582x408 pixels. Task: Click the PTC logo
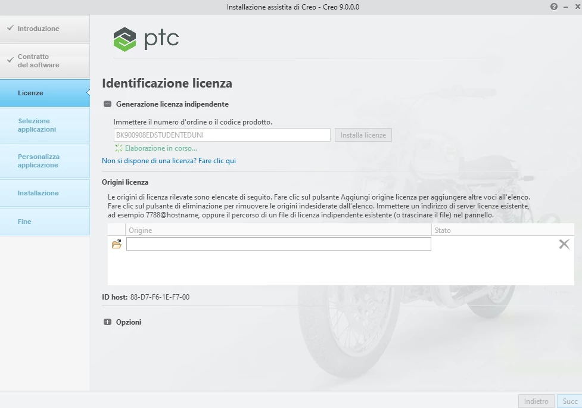tap(146, 39)
